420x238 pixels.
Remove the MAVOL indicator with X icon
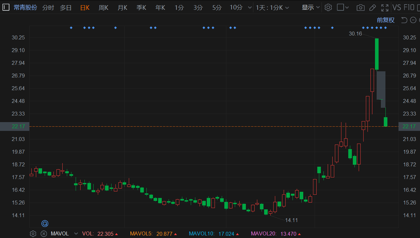(x=44, y=233)
